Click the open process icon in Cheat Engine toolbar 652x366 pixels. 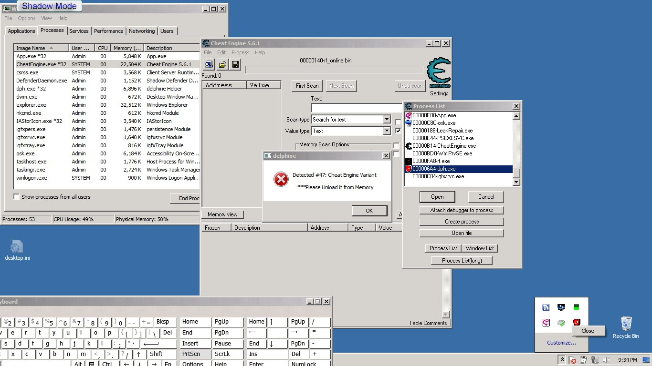pos(209,64)
